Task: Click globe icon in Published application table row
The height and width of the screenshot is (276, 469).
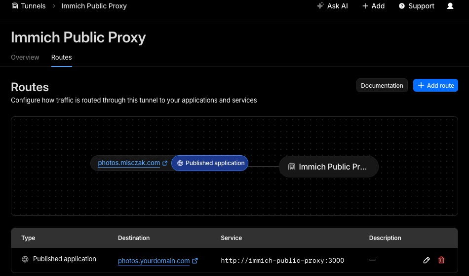Action: pyautogui.click(x=25, y=259)
